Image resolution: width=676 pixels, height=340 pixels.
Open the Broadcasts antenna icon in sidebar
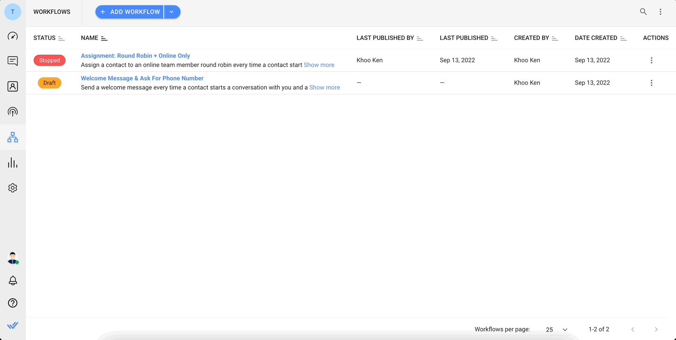click(x=13, y=112)
